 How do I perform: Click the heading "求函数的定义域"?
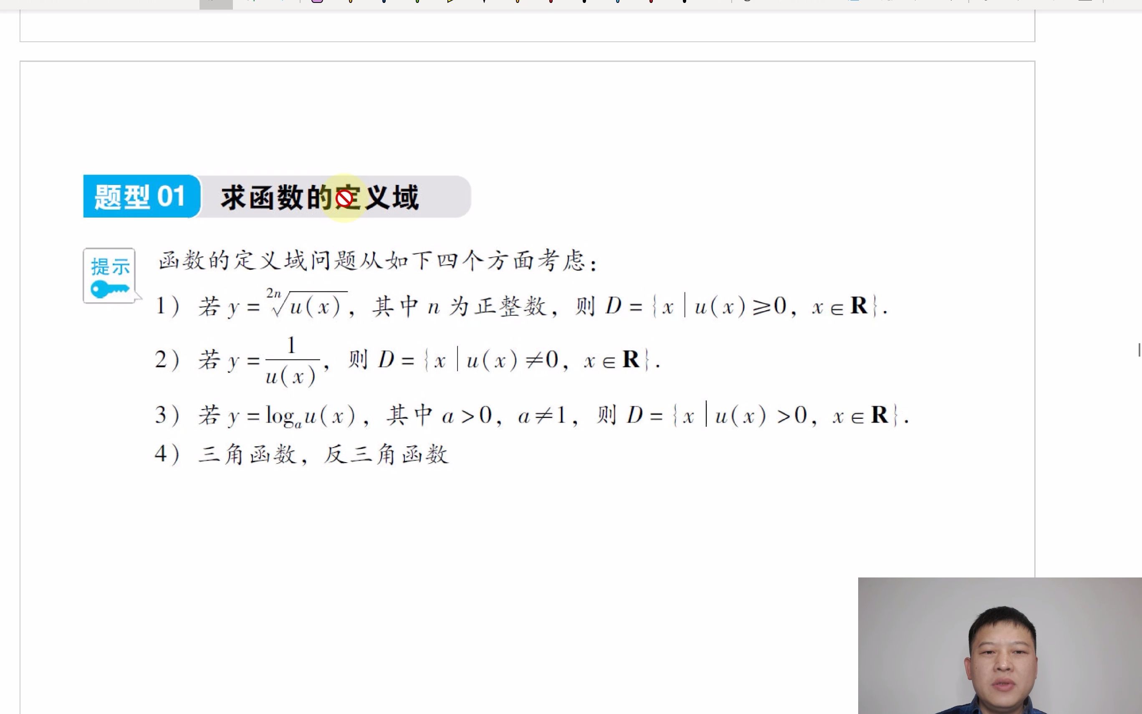320,197
